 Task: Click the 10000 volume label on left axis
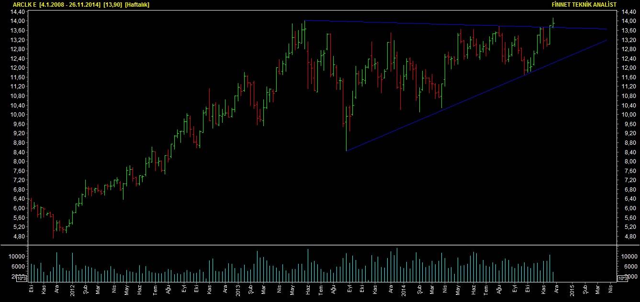[18, 257]
